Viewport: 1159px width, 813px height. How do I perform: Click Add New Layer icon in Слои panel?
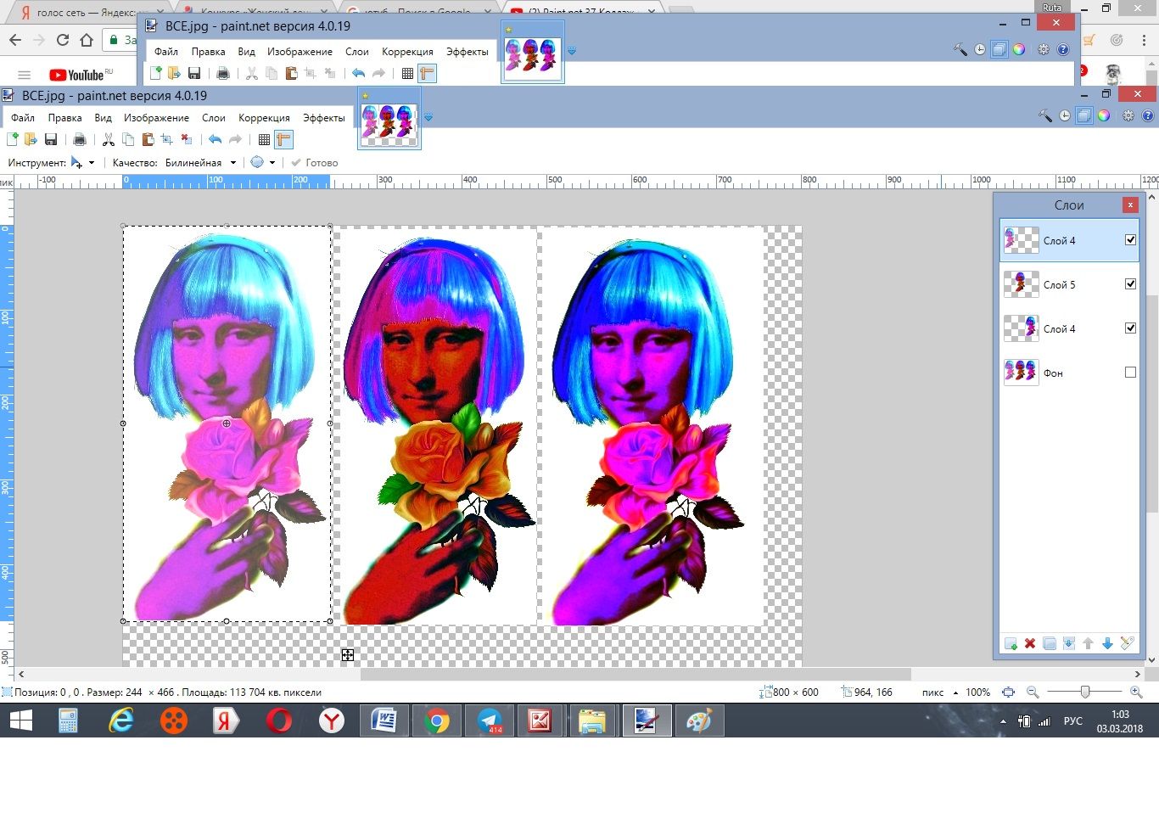point(1011,644)
